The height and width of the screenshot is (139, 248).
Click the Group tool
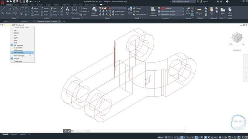[x=188, y=10]
